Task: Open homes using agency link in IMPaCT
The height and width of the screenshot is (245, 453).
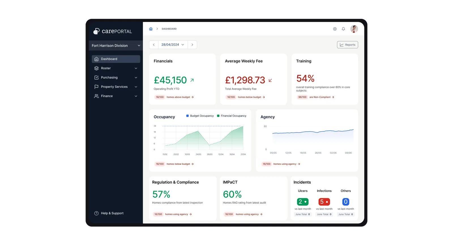Action: (249, 214)
